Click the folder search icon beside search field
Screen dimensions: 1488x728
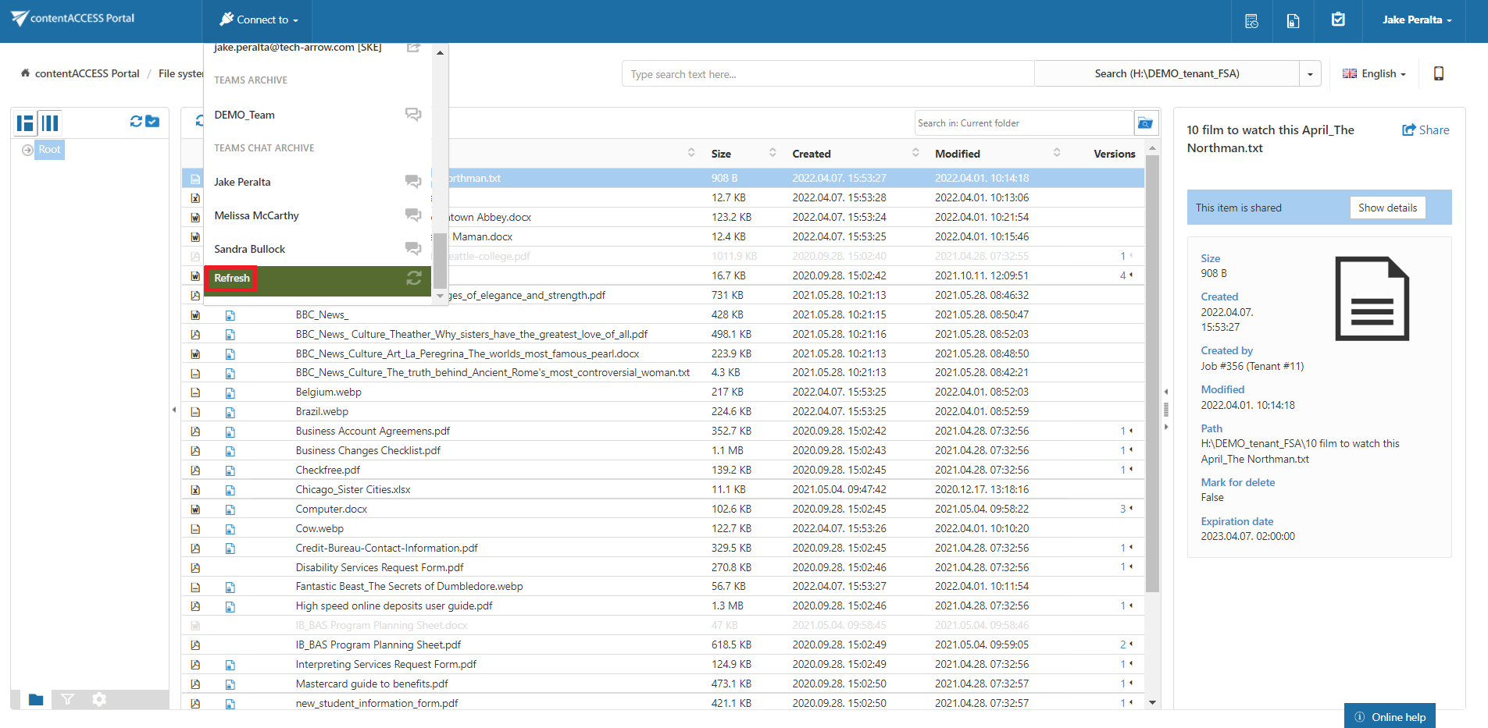pyautogui.click(x=1145, y=123)
